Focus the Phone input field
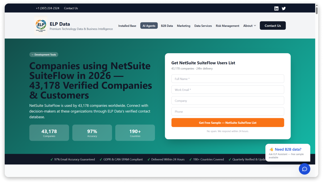 [228, 112]
